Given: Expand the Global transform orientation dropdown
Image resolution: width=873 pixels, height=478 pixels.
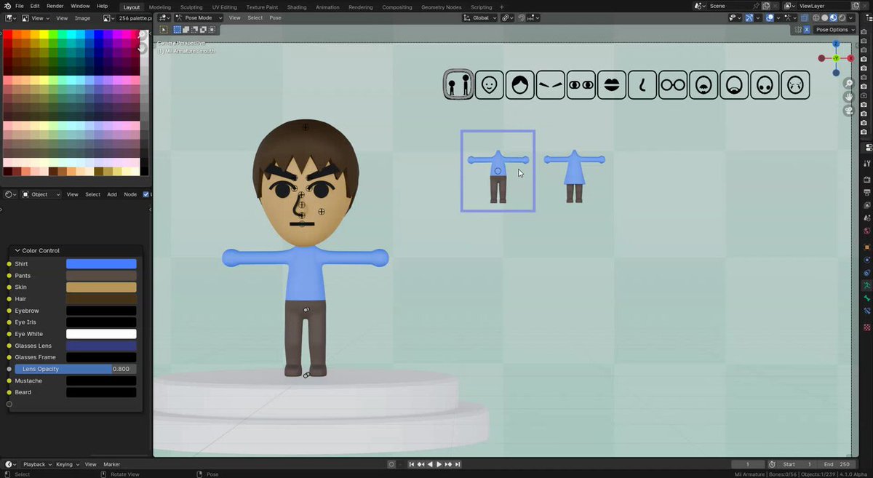Looking at the screenshot, I should (x=480, y=17).
